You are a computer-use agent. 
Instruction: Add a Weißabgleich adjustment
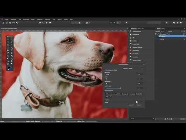[136, 35]
